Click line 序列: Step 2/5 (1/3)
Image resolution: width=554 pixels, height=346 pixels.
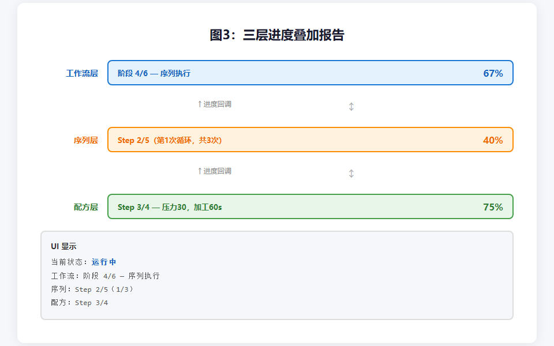[92, 289]
